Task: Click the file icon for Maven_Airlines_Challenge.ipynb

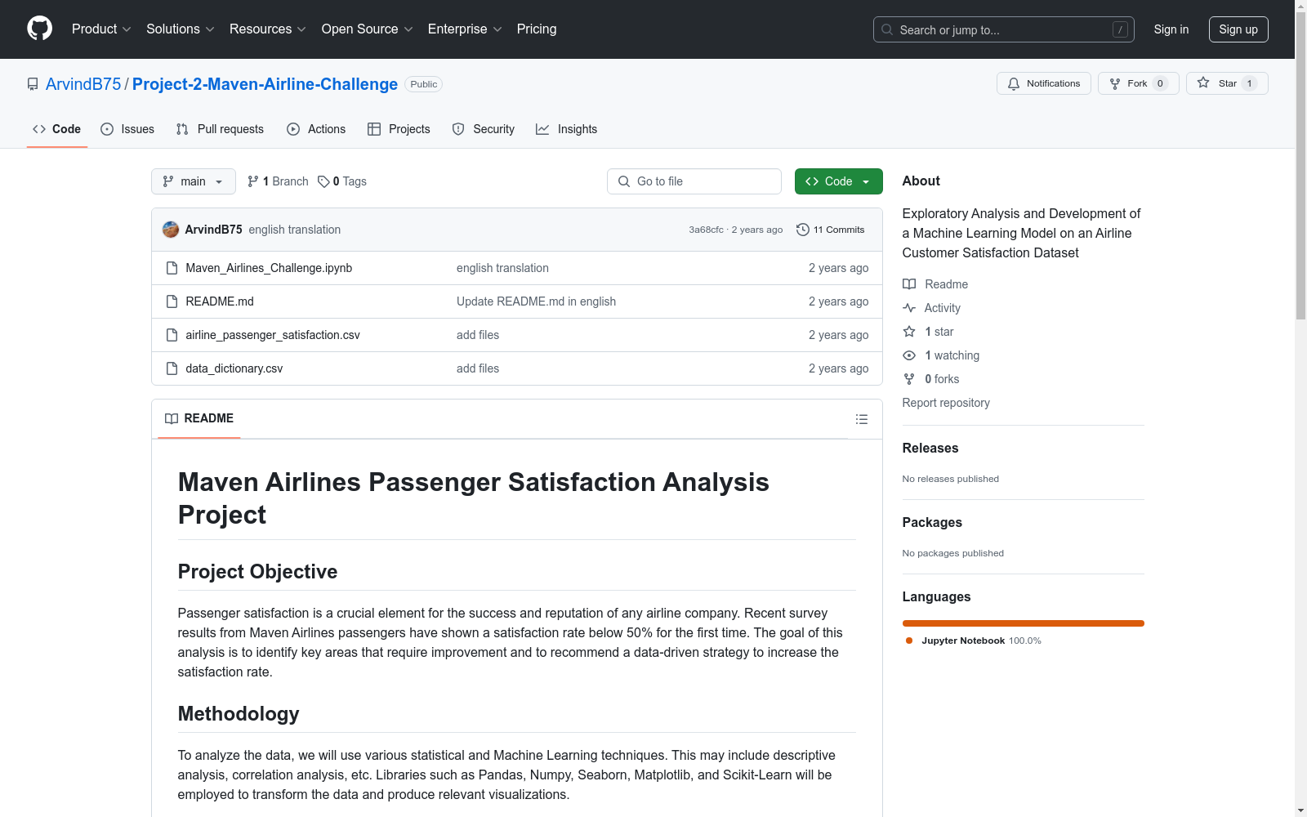Action: [x=172, y=268]
